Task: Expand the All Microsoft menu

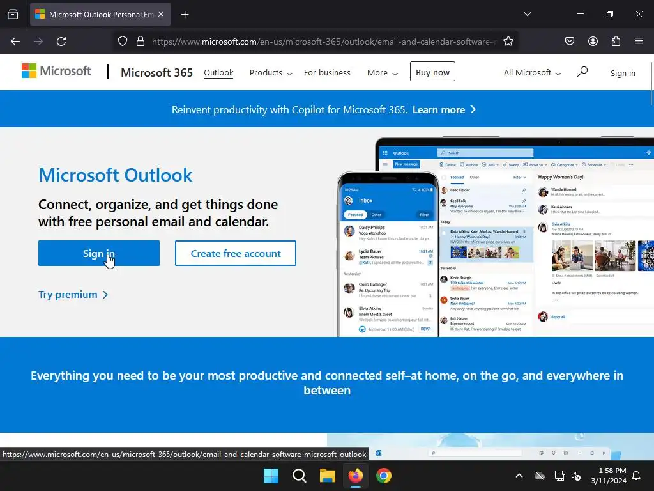Action: pos(532,73)
